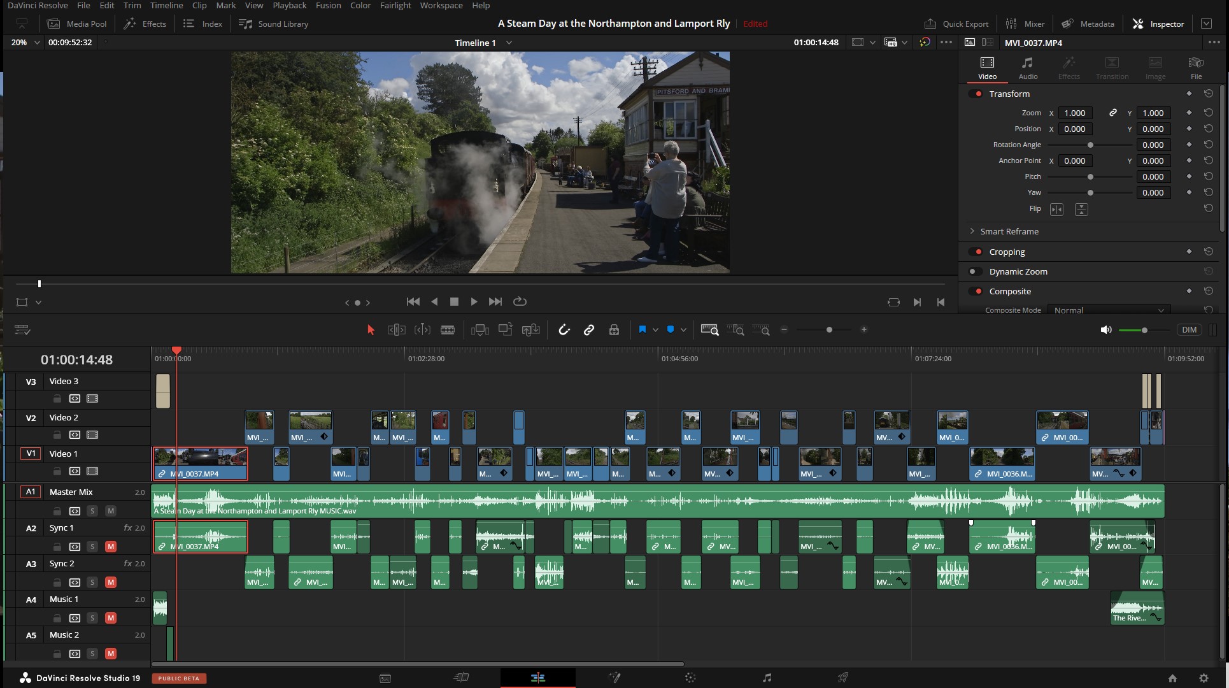Add blue marker at playhead

tap(671, 329)
